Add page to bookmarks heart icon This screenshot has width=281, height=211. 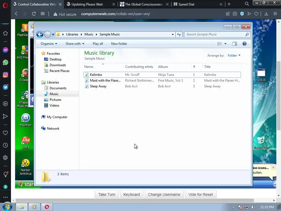click(256, 14)
